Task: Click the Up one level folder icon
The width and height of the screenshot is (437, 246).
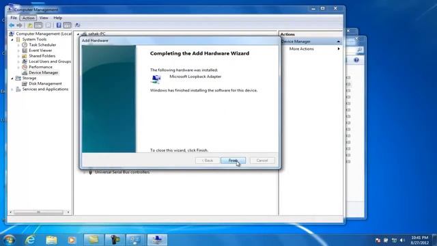Action: point(29,25)
